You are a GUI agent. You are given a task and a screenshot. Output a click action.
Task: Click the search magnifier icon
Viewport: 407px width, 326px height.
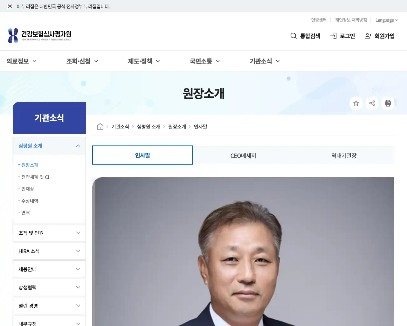(x=293, y=36)
